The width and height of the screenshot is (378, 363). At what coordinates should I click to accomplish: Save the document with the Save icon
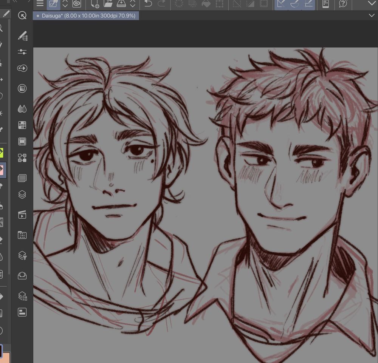tap(121, 4)
